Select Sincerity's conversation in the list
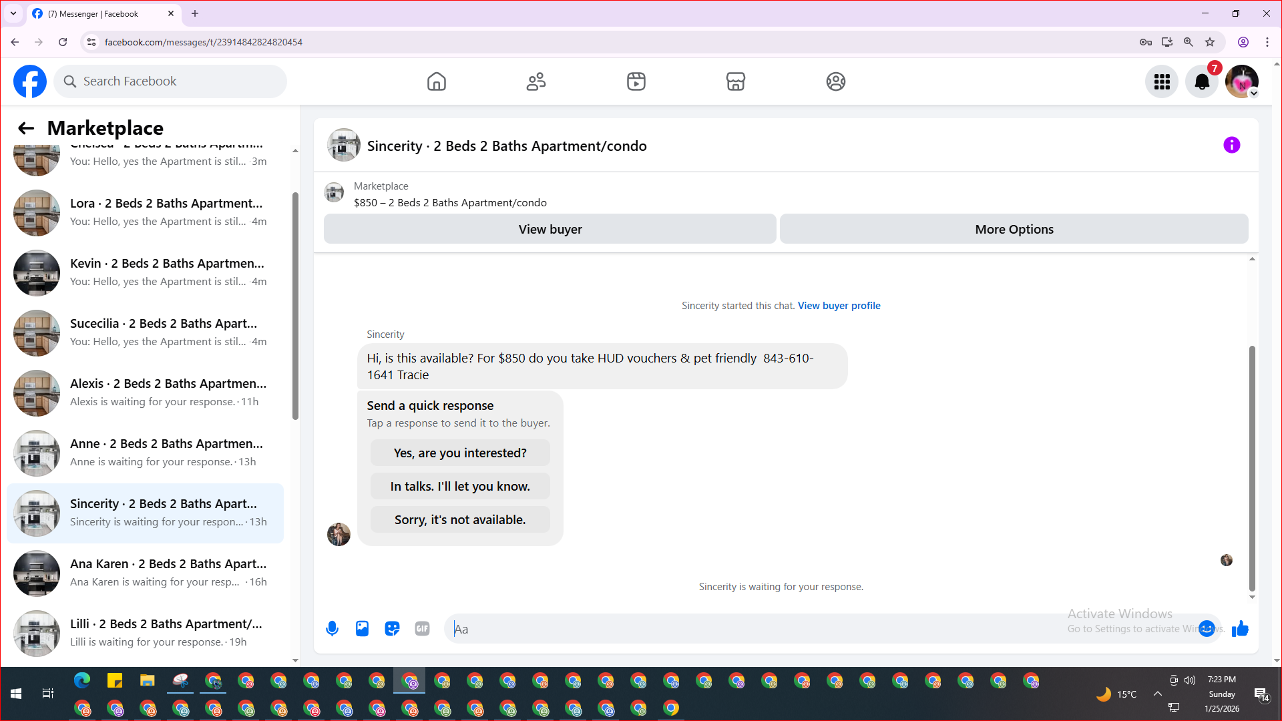This screenshot has height=721, width=1282. [146, 513]
